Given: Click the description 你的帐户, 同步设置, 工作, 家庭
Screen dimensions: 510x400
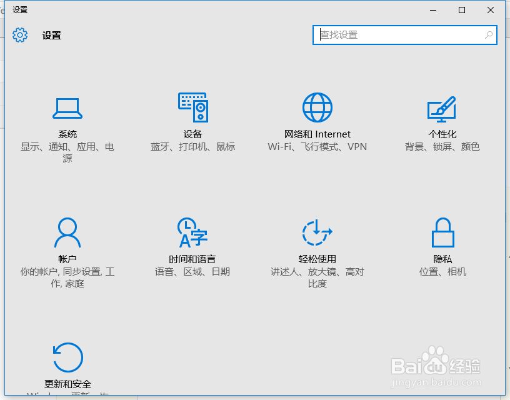Looking at the screenshot, I should click(x=67, y=277).
